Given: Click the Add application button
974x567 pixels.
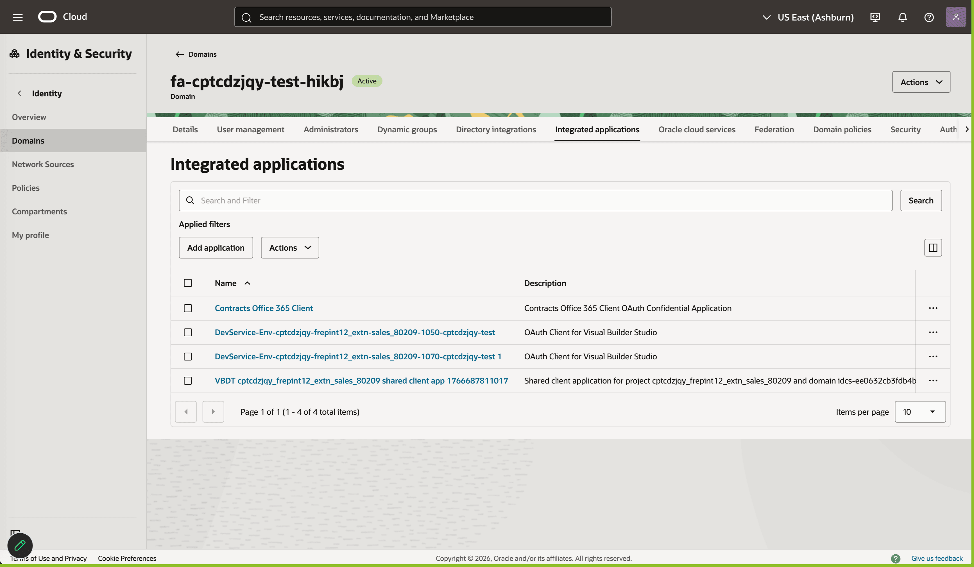Looking at the screenshot, I should tap(216, 248).
